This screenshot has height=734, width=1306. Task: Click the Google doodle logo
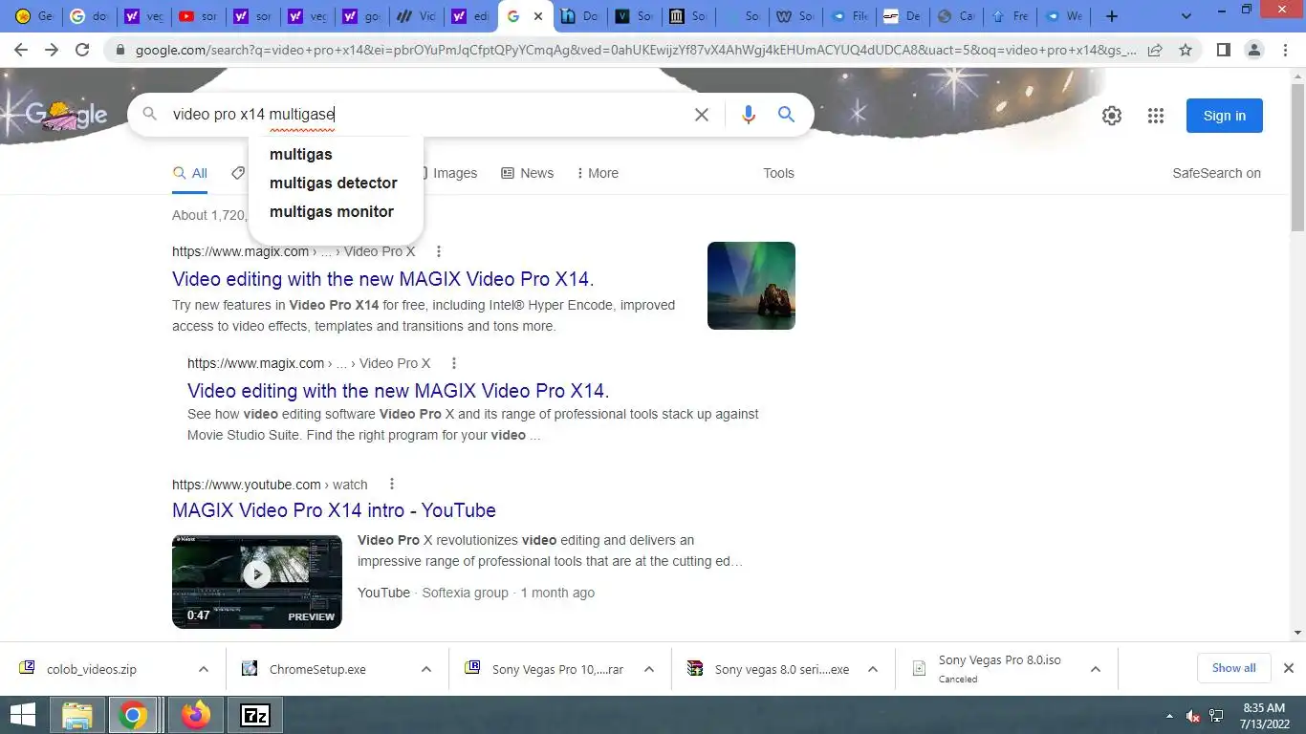pyautogui.click(x=66, y=116)
